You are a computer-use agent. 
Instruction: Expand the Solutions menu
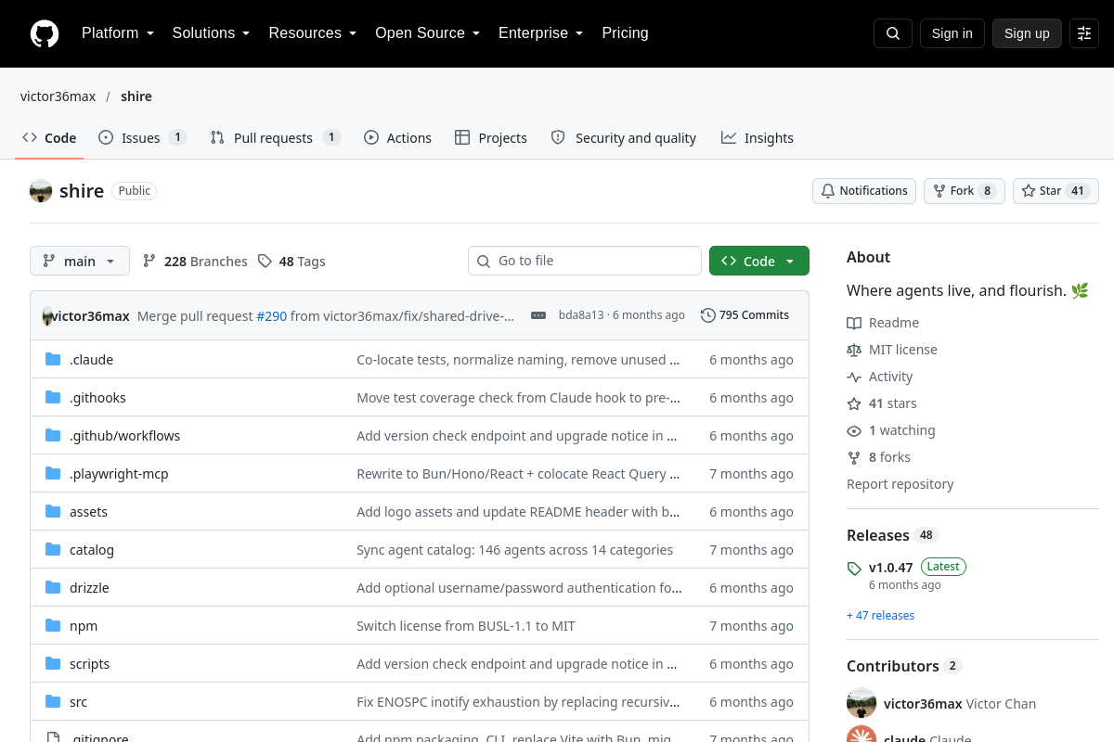click(212, 33)
